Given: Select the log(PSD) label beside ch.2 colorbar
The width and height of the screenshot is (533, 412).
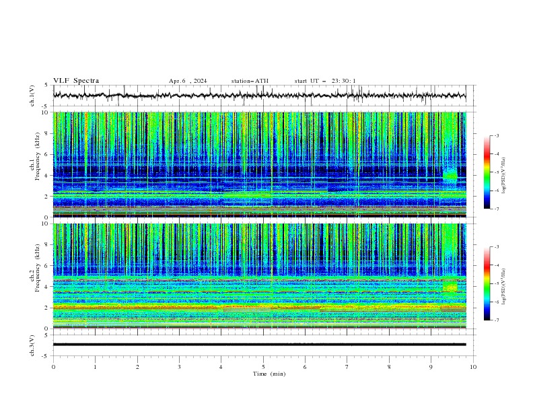Looking at the screenshot, I should coord(504,287).
